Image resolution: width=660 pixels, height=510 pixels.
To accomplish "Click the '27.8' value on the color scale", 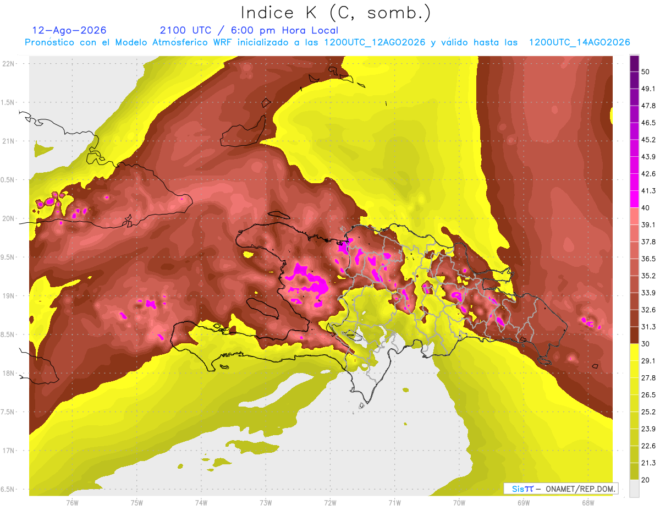I will pos(648,378).
